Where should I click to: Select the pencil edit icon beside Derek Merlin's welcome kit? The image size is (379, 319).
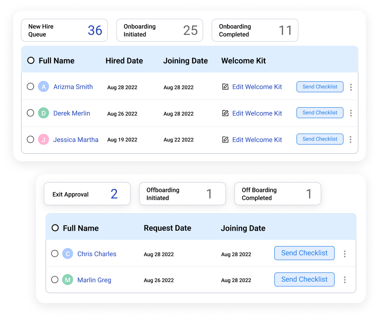pos(226,113)
